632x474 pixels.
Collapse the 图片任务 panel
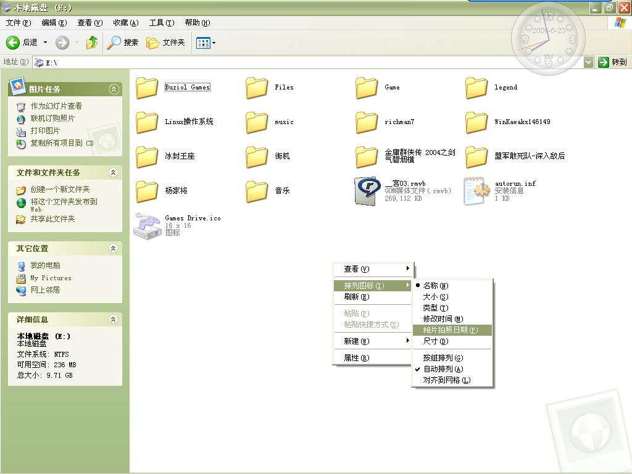point(114,89)
